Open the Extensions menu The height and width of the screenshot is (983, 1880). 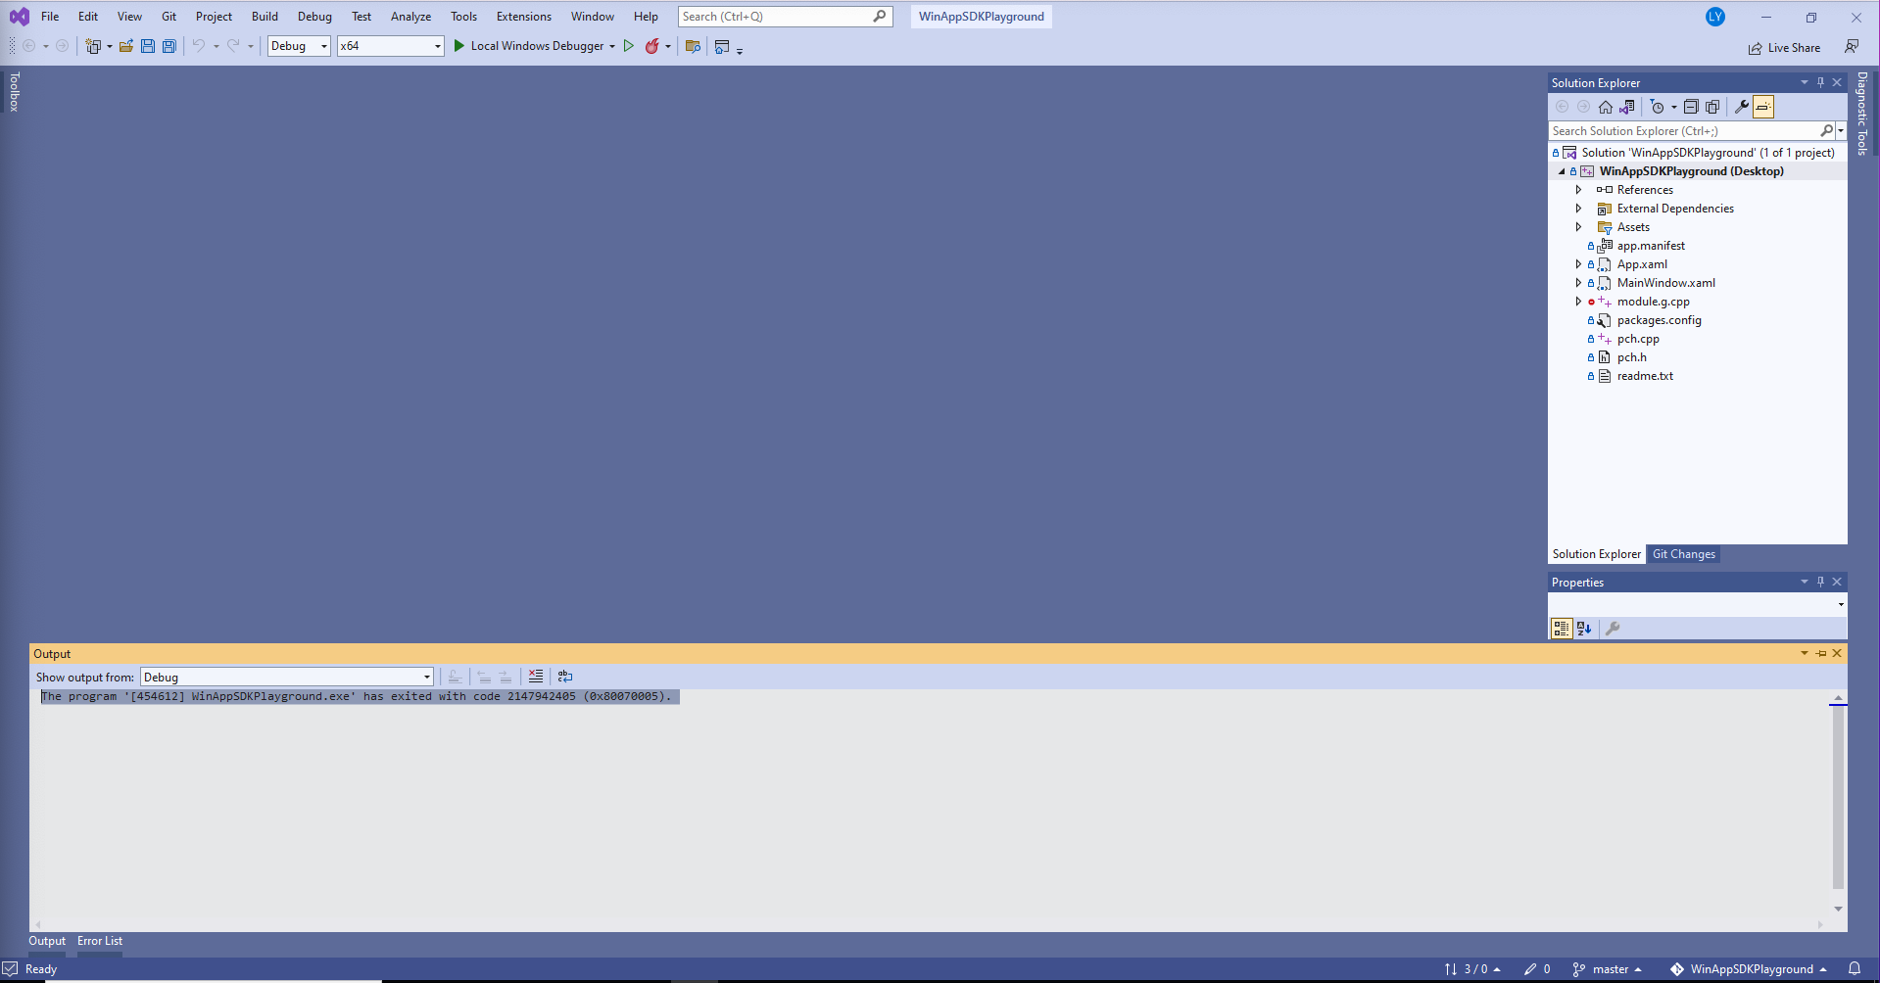tap(524, 17)
